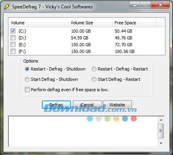The image size is (173, 155).
Task: Click the log box scrollbar thumb
Action: coord(161,131)
